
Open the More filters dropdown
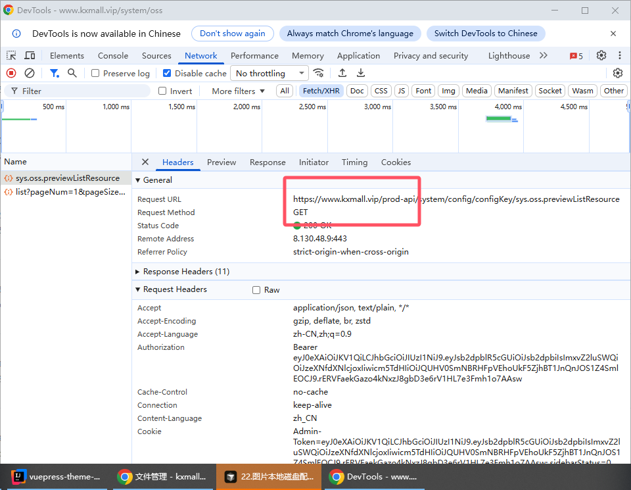click(238, 91)
